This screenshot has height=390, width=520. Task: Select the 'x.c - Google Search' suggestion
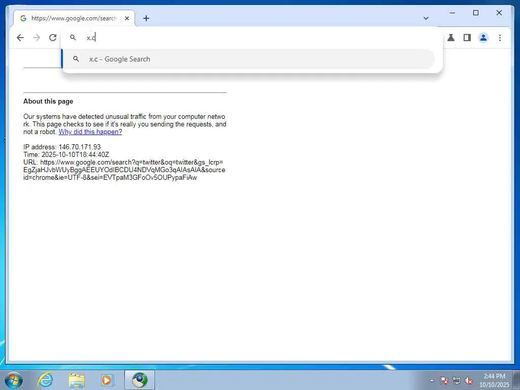click(x=248, y=59)
